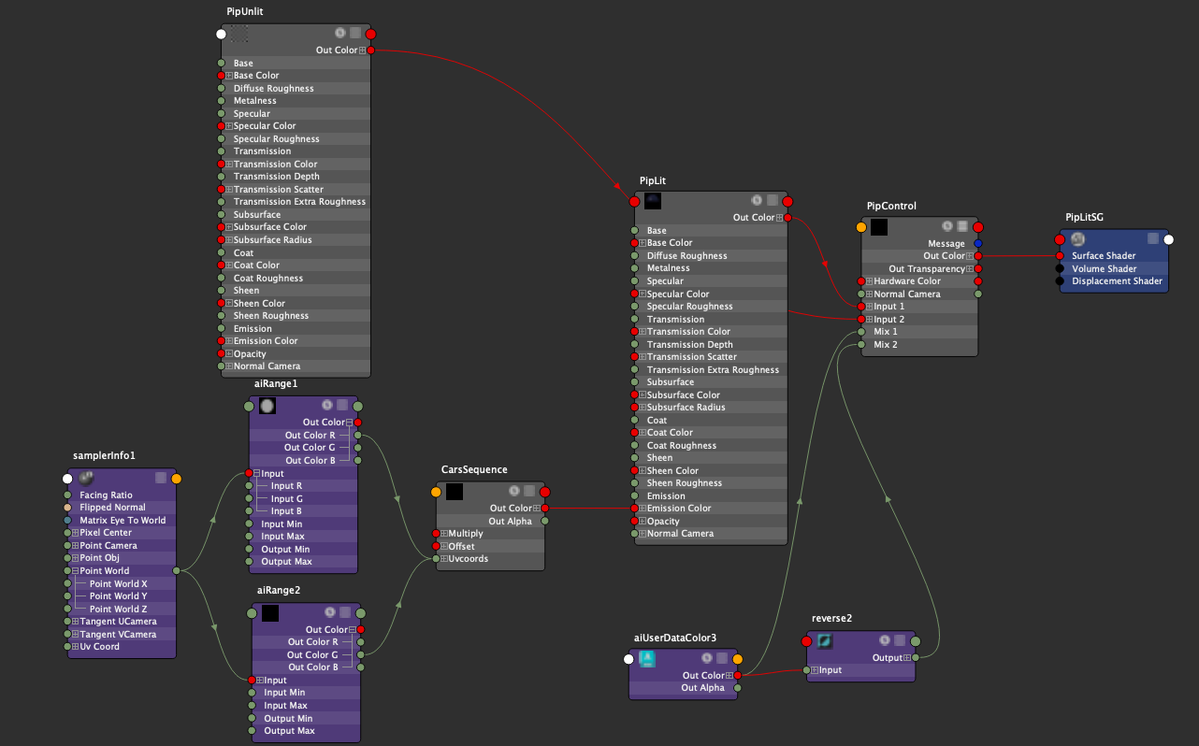This screenshot has height=746, width=1199.
Task: Click the aiRange1 node preview icon
Action: [267, 406]
